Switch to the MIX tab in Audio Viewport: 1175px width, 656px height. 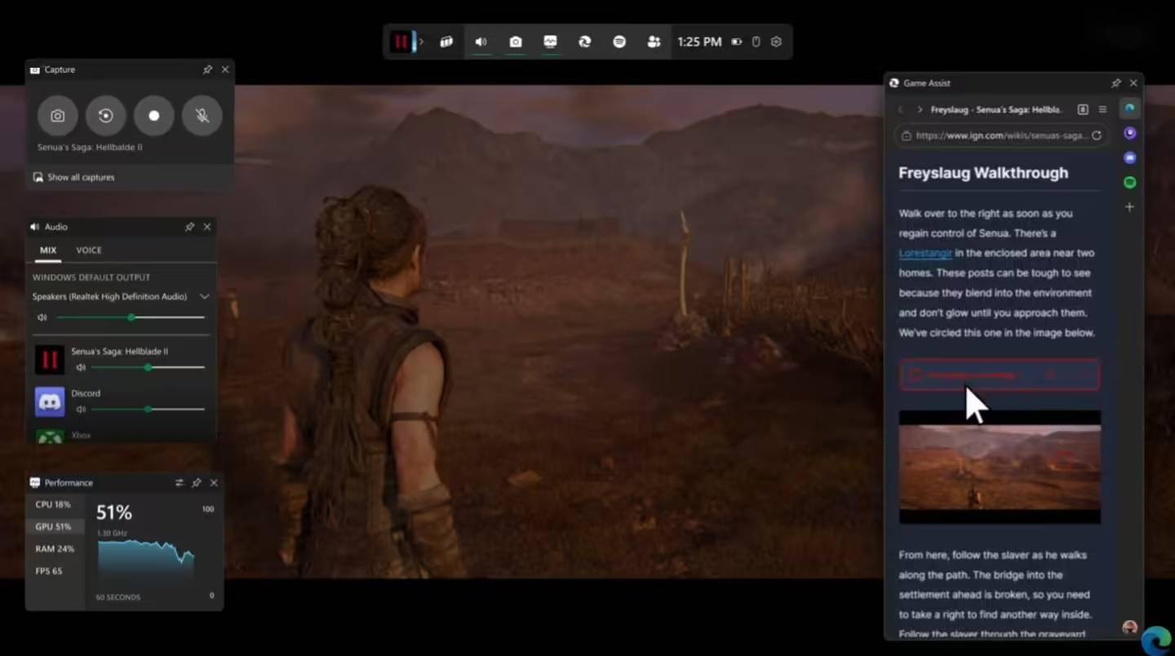click(x=48, y=250)
